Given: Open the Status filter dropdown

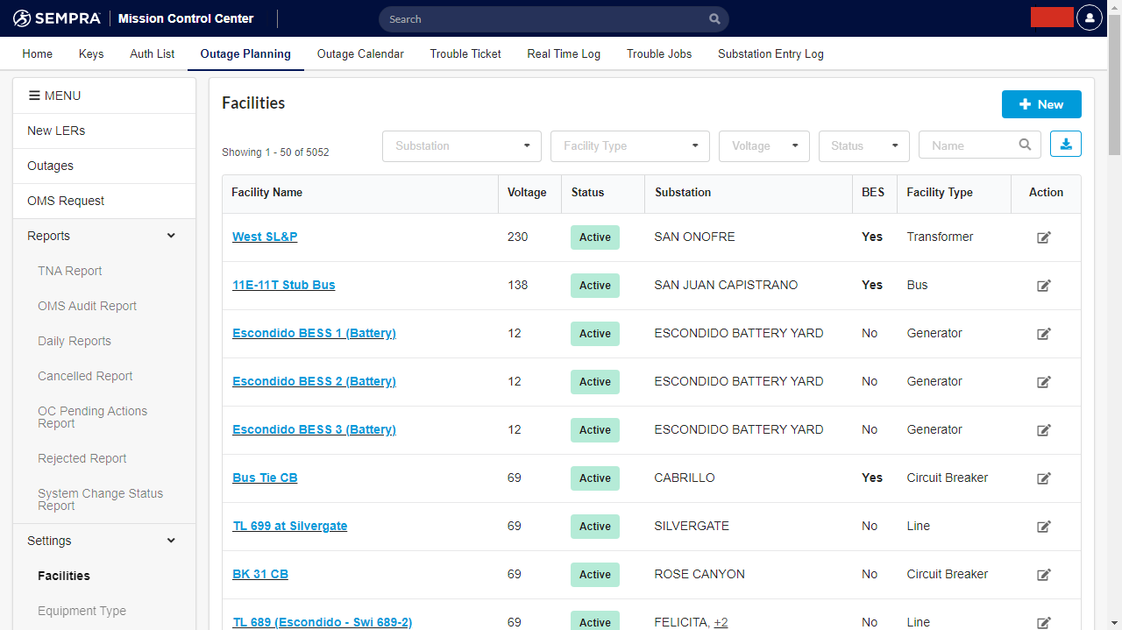Looking at the screenshot, I should [863, 145].
